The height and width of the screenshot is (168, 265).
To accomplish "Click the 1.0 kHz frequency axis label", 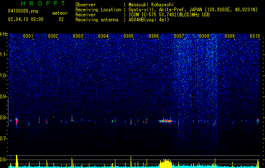I will point(4,76).
